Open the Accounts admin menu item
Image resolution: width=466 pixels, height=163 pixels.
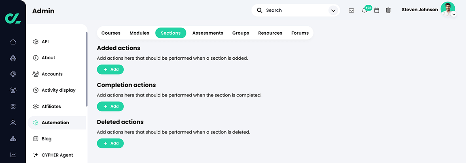coord(57,74)
